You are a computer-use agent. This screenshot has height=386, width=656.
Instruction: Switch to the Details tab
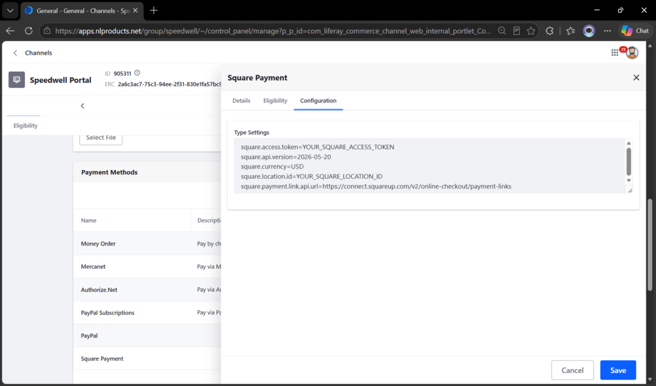tap(242, 101)
